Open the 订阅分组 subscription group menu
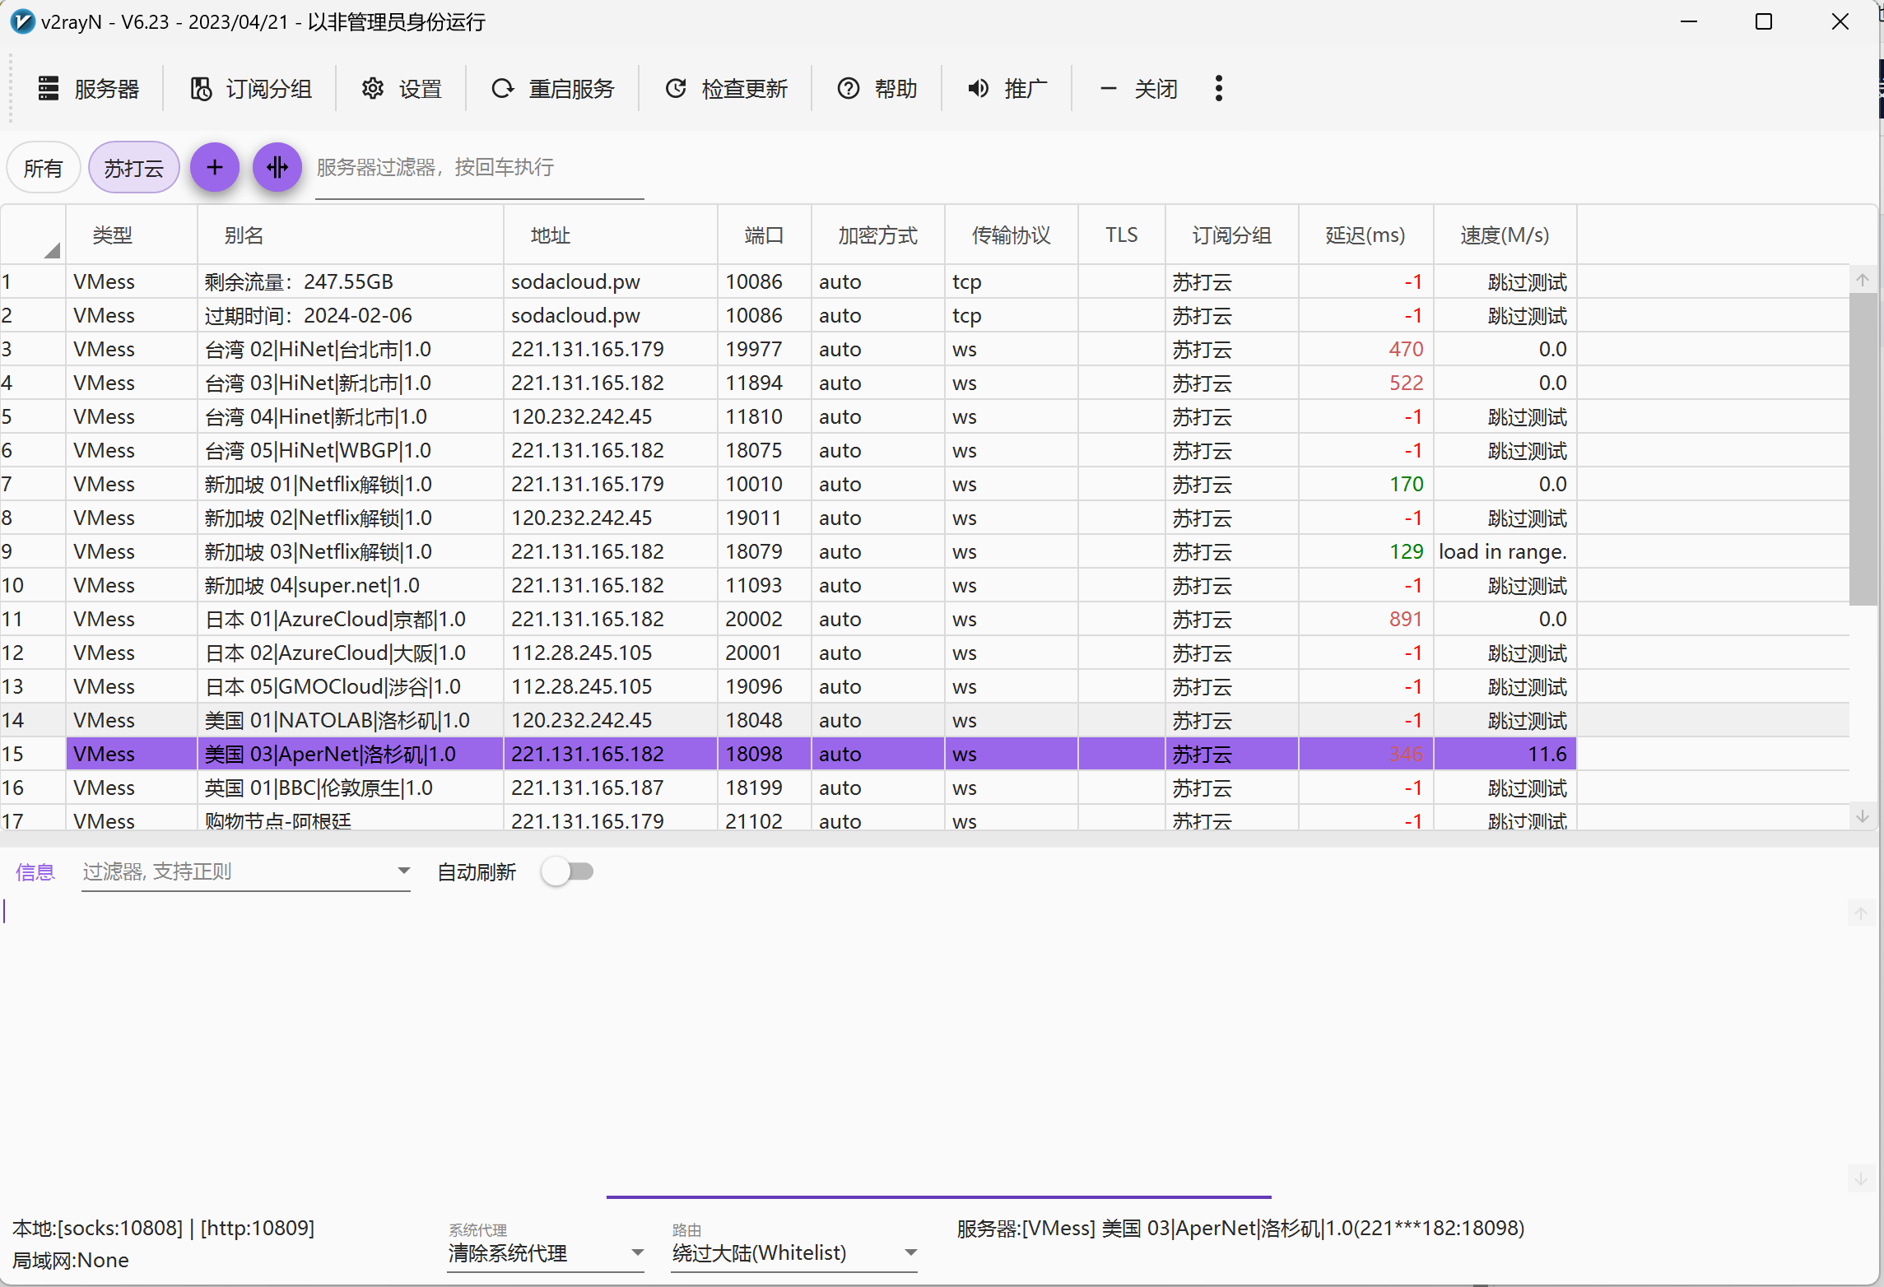Screen dimensions: 1884x1287 tap(250, 88)
